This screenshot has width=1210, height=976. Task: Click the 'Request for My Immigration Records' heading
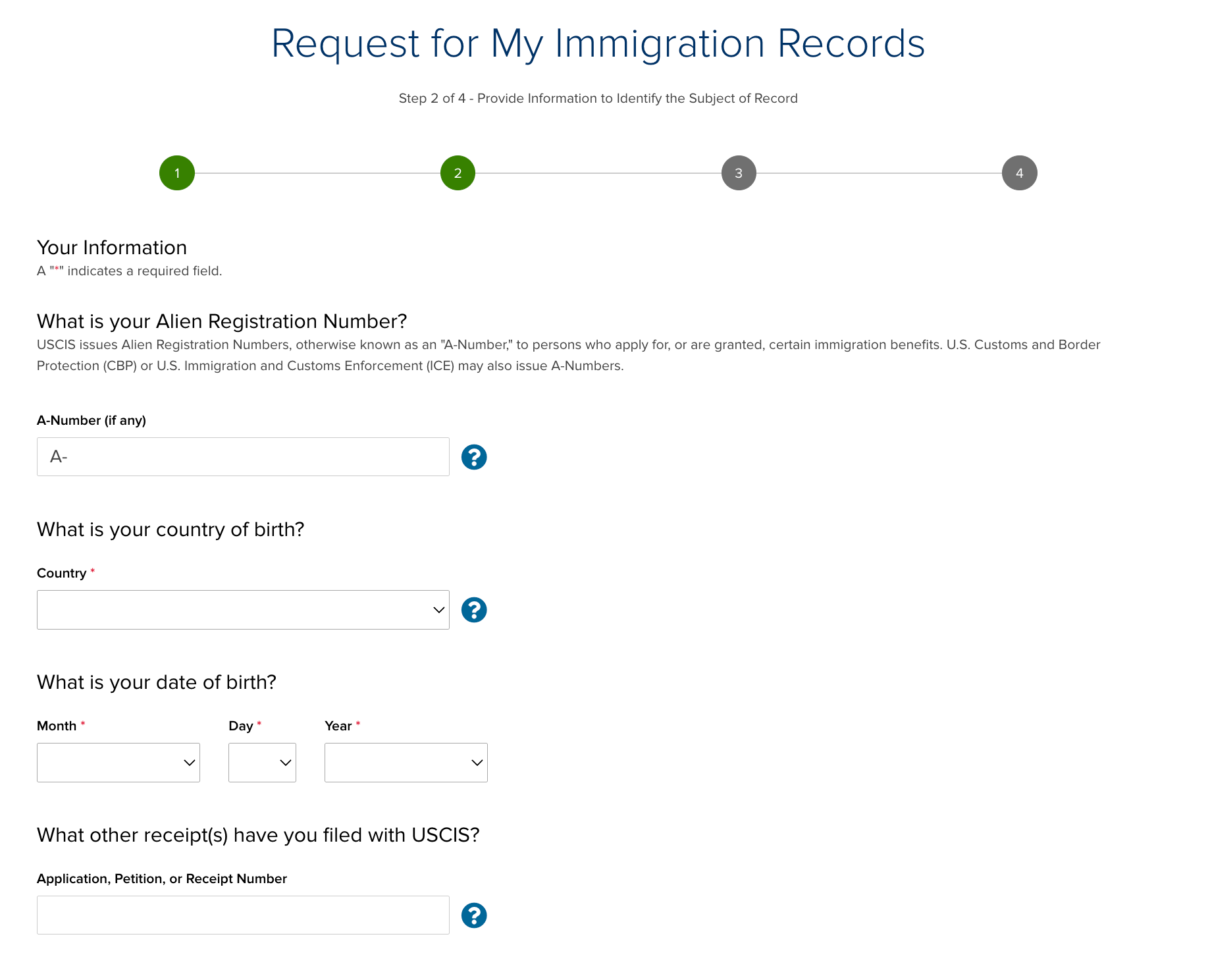pyautogui.click(x=598, y=43)
